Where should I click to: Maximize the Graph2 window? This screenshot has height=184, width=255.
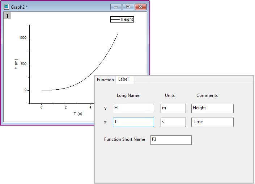pyautogui.click(x=128, y=7)
